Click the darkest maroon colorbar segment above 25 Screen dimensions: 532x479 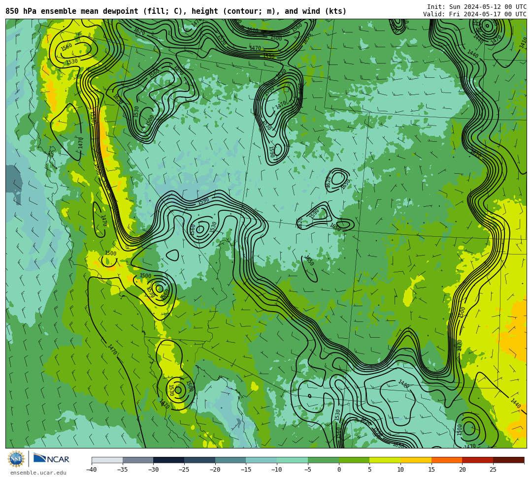tap(508, 460)
